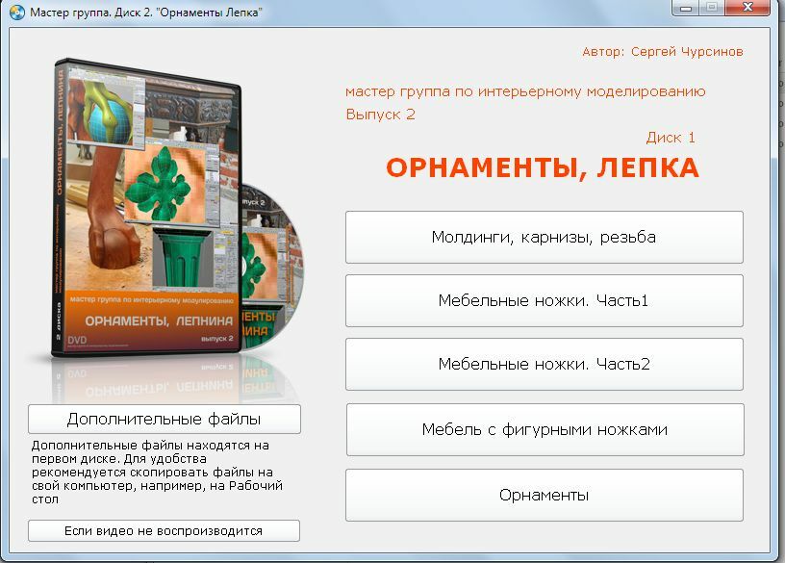Screen dimensions: 785x563
Task: Minimize the Мастер группа window
Action: tap(685, 8)
